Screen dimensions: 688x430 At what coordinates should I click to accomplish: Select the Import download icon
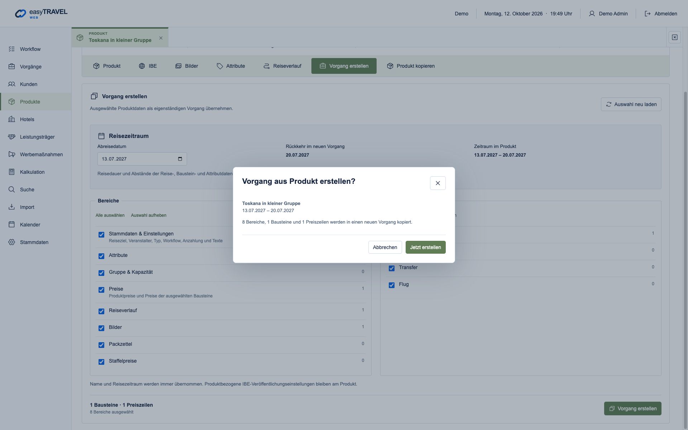click(11, 207)
